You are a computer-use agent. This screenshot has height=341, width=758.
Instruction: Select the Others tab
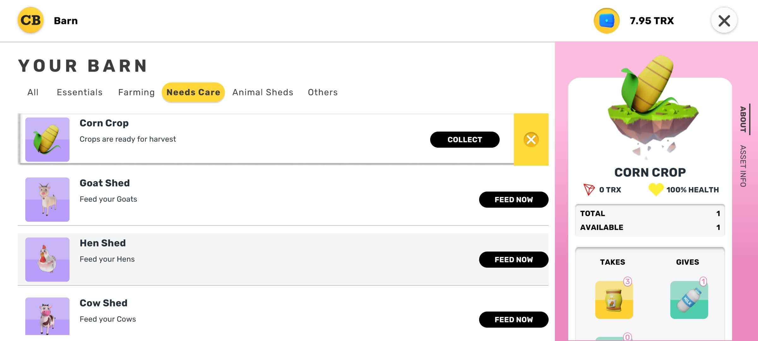coord(323,92)
